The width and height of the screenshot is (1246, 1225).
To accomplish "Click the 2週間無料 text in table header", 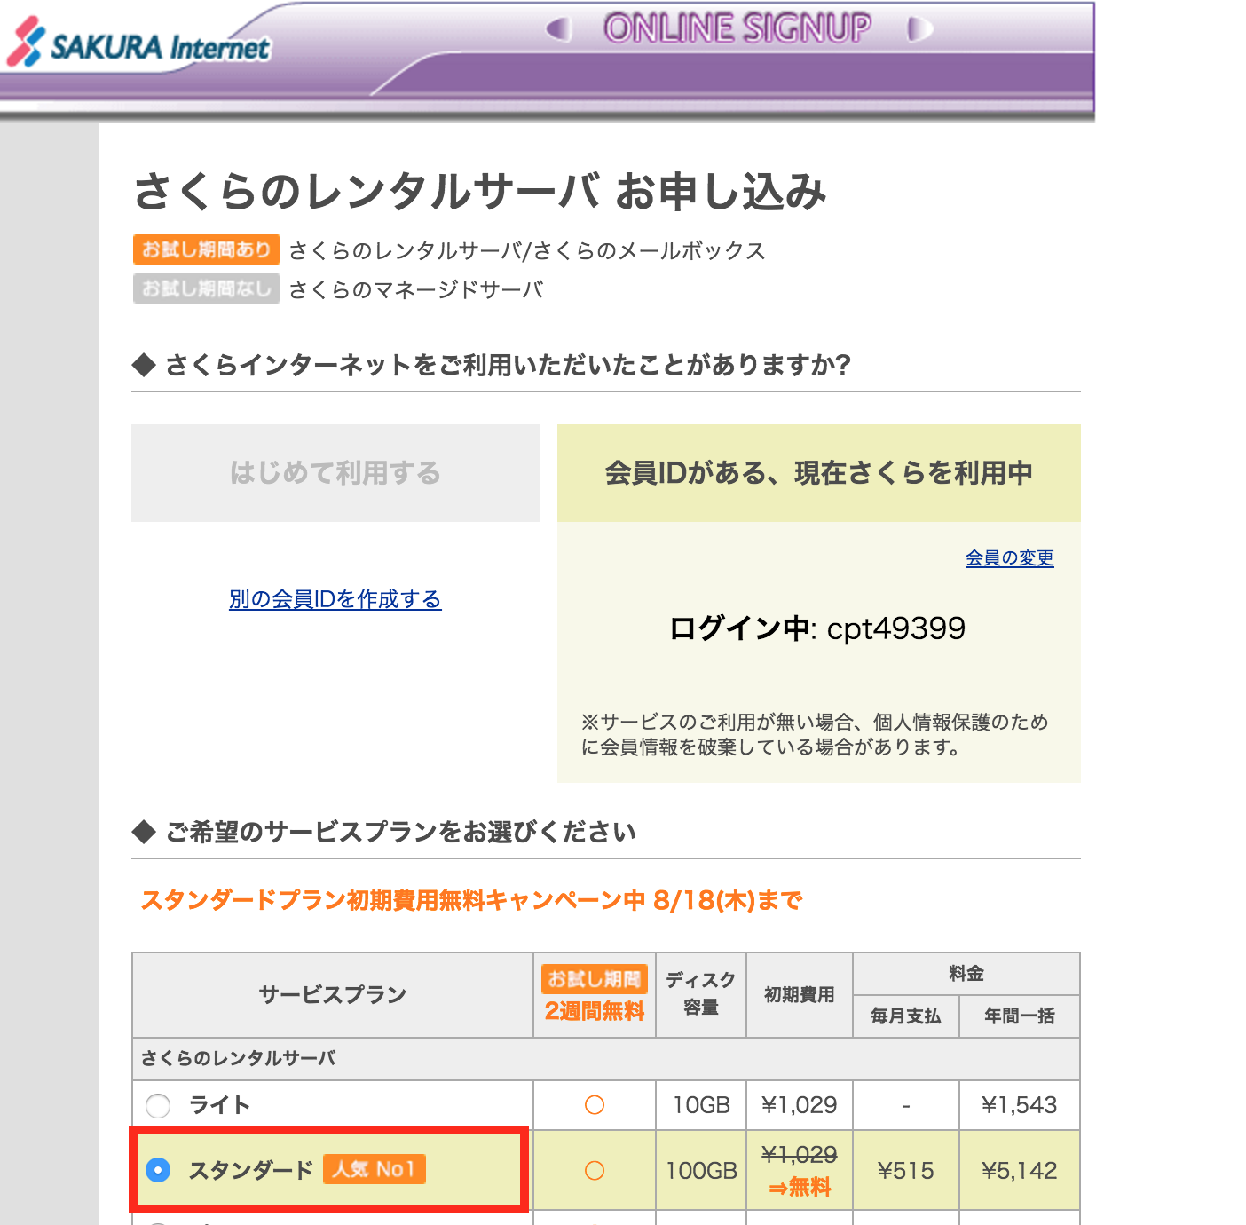I will 595,1011.
